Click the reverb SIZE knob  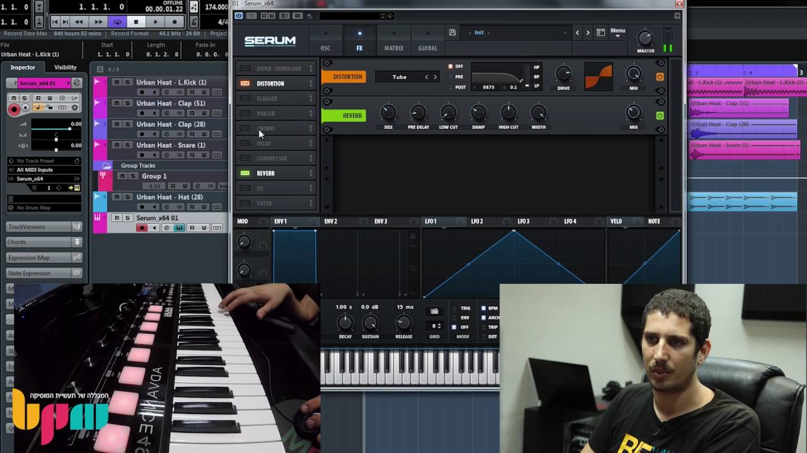point(388,113)
